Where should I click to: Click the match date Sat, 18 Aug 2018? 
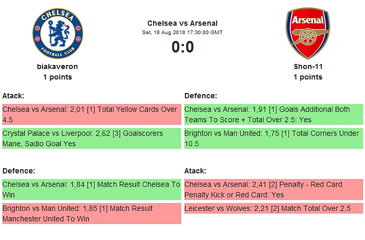(x=182, y=32)
